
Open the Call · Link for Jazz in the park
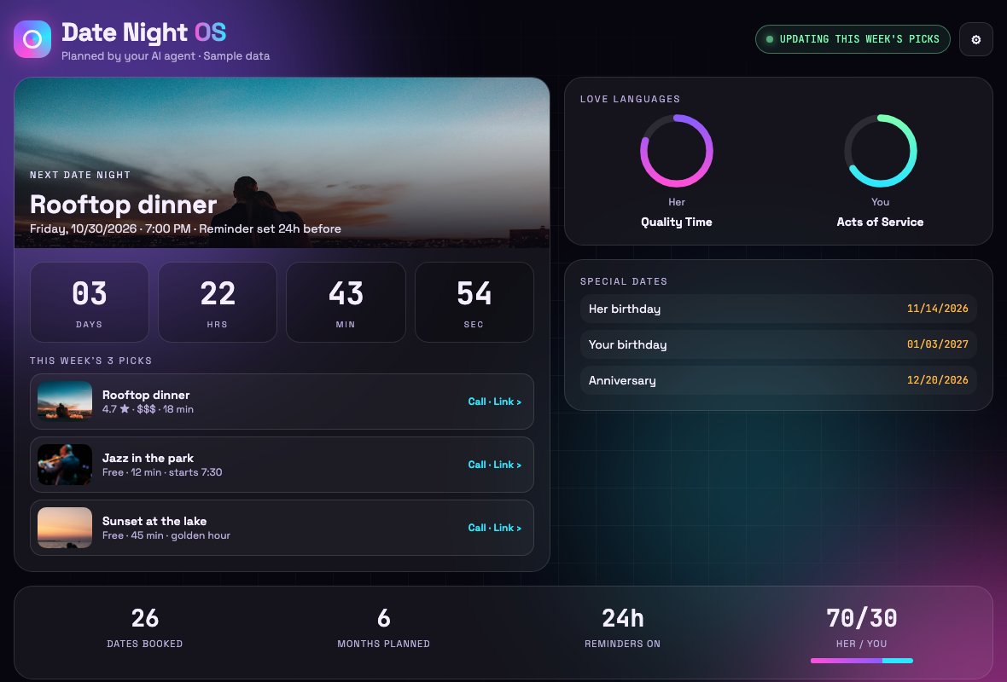[x=494, y=465]
